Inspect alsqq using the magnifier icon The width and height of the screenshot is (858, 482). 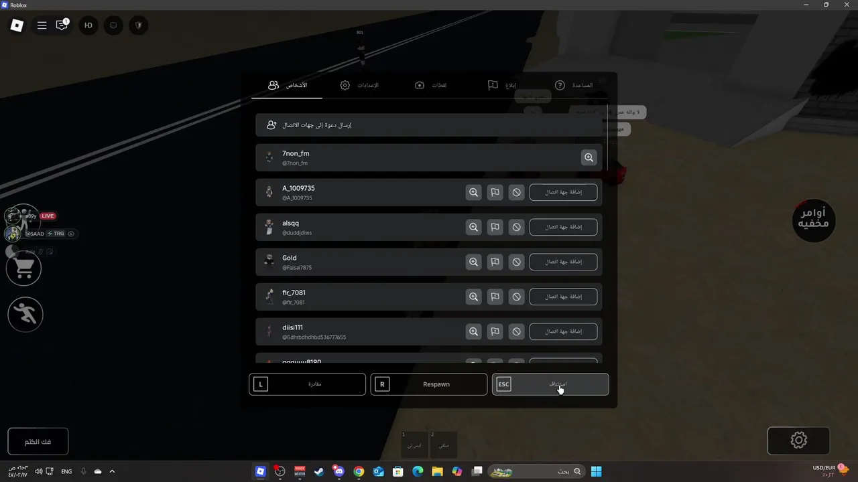473,227
